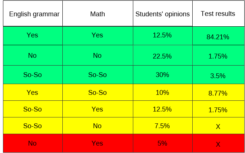Click the X cell in the red row
Viewport: 245px width, 153px height.
tap(218, 144)
